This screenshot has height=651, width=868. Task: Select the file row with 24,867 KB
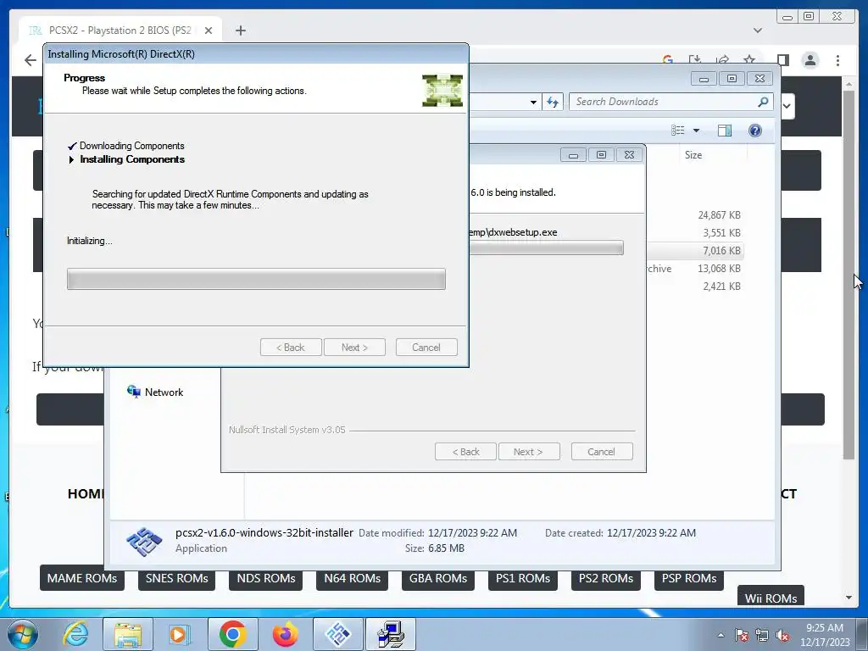click(694, 215)
